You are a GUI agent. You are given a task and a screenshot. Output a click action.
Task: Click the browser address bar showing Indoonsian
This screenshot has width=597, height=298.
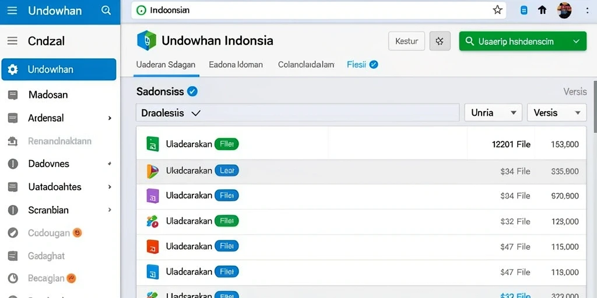[x=319, y=10]
